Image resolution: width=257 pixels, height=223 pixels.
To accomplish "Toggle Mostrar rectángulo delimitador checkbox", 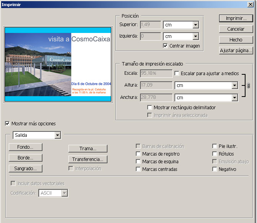I will (150, 108).
